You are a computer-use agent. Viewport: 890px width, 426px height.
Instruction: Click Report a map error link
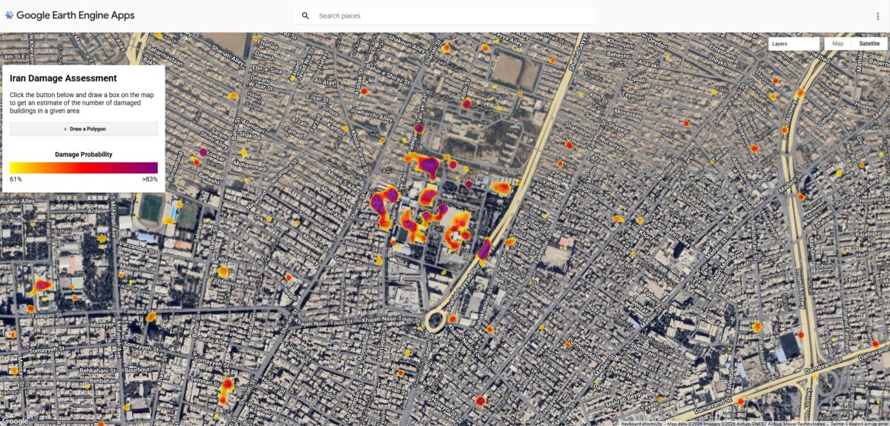click(868, 424)
